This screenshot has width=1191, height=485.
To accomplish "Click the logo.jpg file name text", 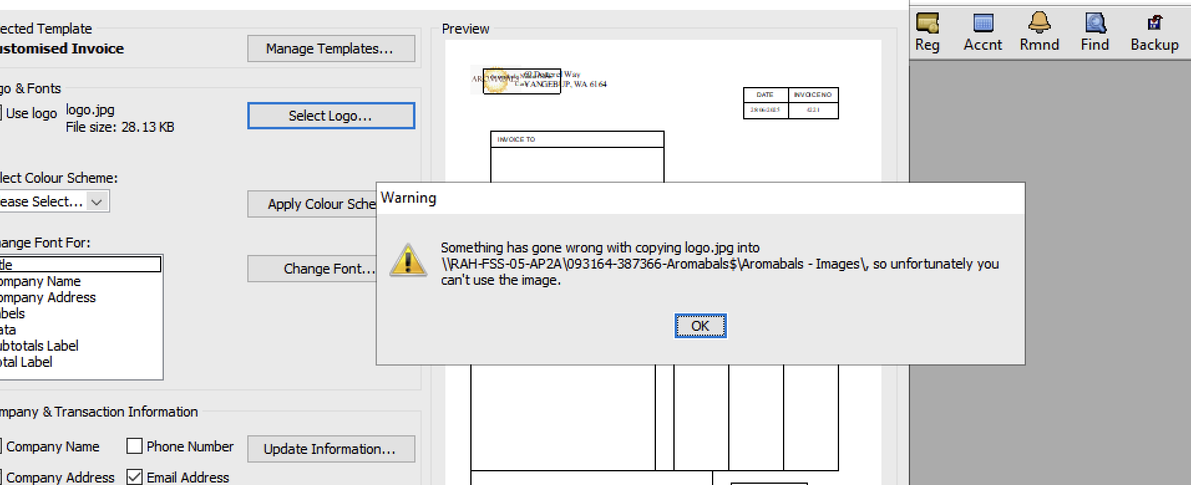I will [x=90, y=110].
